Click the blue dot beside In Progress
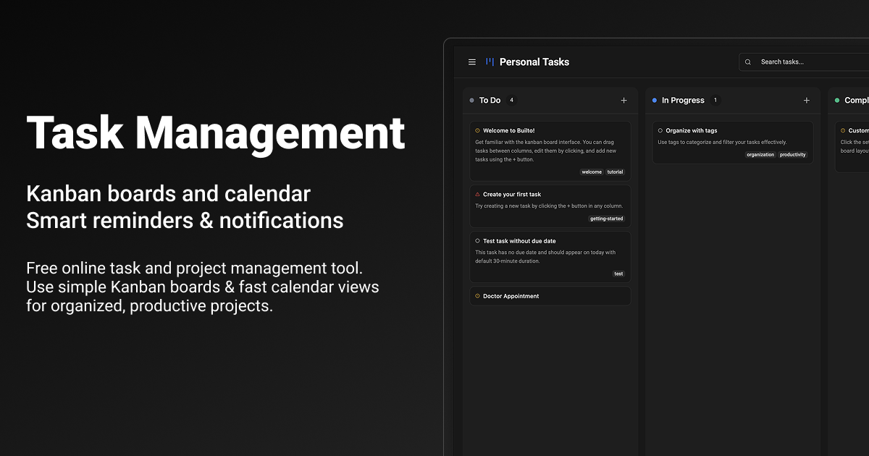869x456 pixels. 655,101
